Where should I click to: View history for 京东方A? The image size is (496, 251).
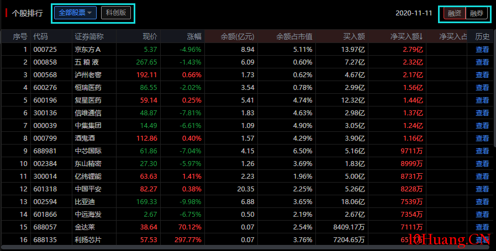coord(482,50)
